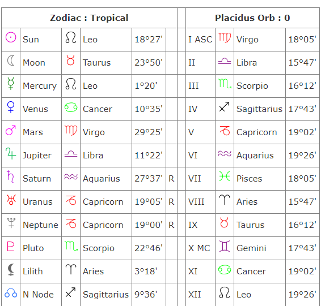This screenshot has width=321, height=306.
Task: Click the Gemini sign icon beside X MC
Action: click(225, 246)
